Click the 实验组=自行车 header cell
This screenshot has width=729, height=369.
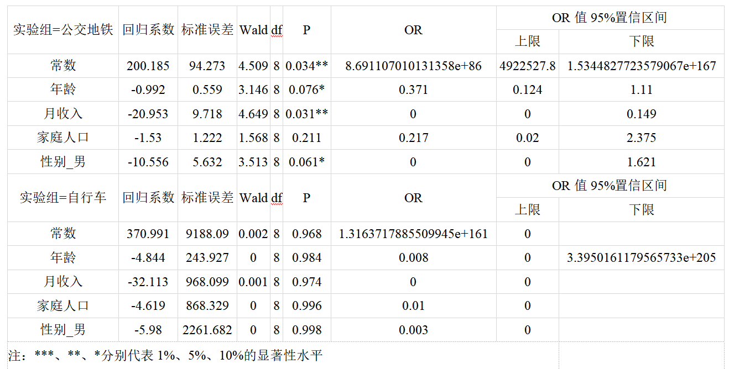point(63,198)
